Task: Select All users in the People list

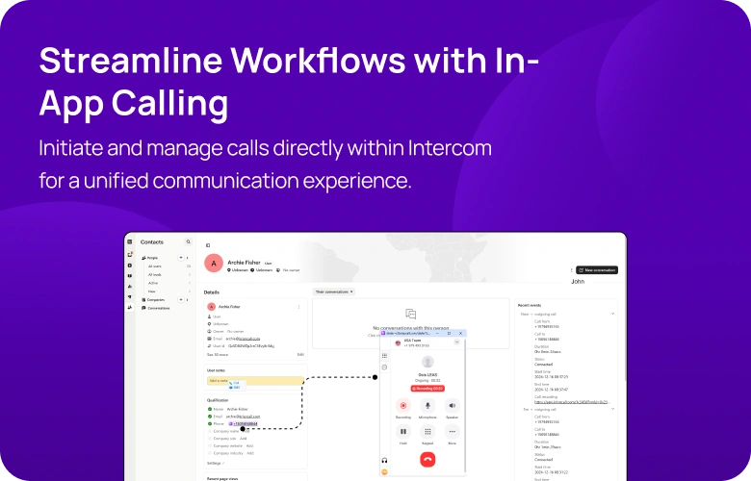Action: tap(155, 266)
